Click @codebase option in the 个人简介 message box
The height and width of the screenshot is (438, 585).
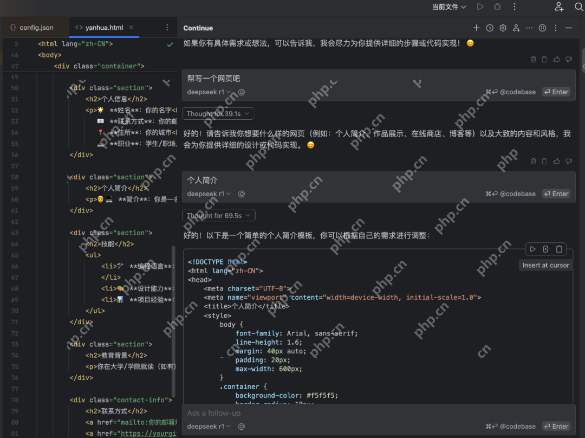(517, 194)
